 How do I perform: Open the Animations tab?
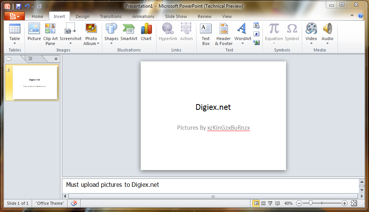coord(143,16)
